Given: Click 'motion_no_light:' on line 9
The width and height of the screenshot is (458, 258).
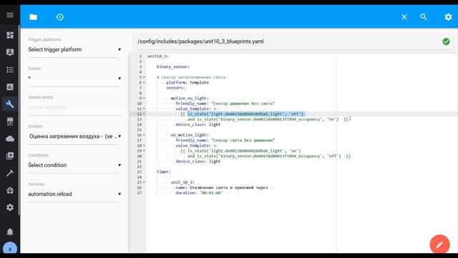Looking at the screenshot, I should coord(190,98).
